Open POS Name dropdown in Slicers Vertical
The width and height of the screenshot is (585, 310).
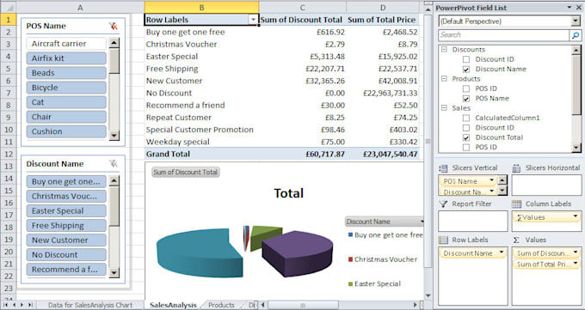pyautogui.click(x=491, y=180)
